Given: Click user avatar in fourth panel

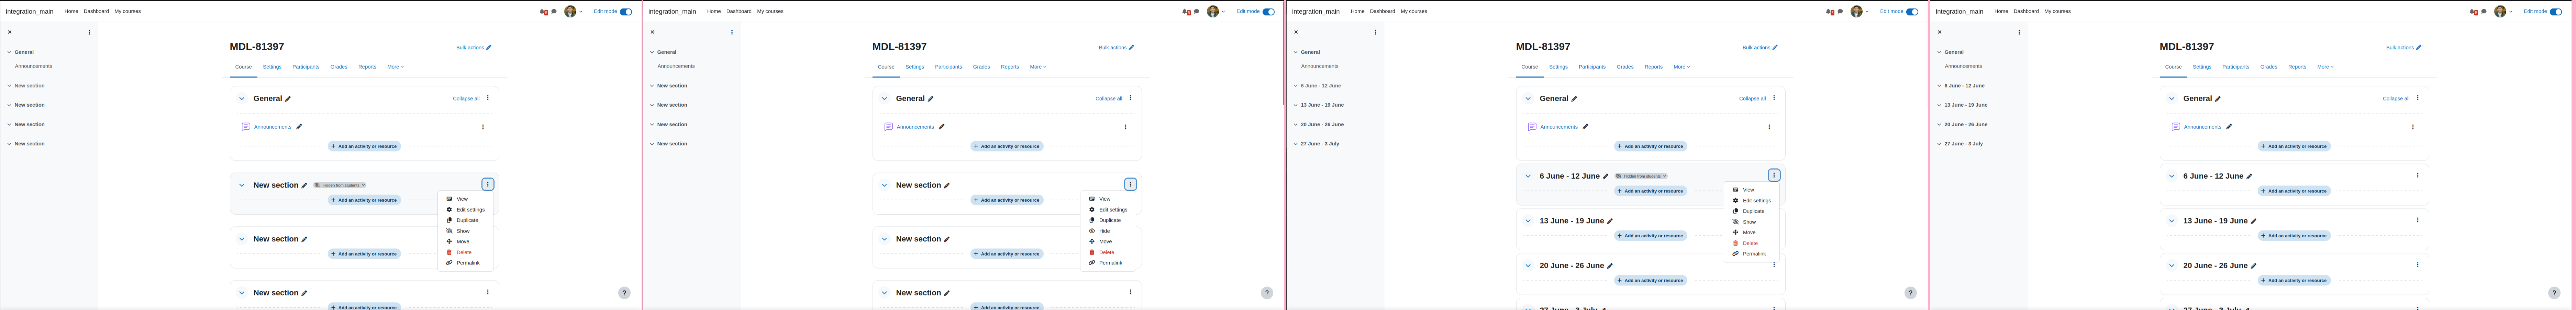Looking at the screenshot, I should coord(2500,12).
